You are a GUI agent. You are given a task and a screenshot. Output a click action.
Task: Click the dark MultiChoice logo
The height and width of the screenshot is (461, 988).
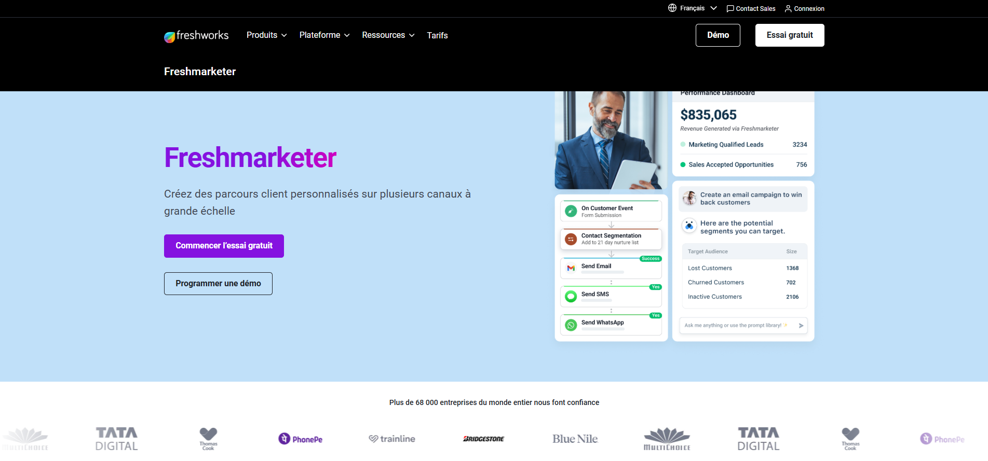pos(667,439)
